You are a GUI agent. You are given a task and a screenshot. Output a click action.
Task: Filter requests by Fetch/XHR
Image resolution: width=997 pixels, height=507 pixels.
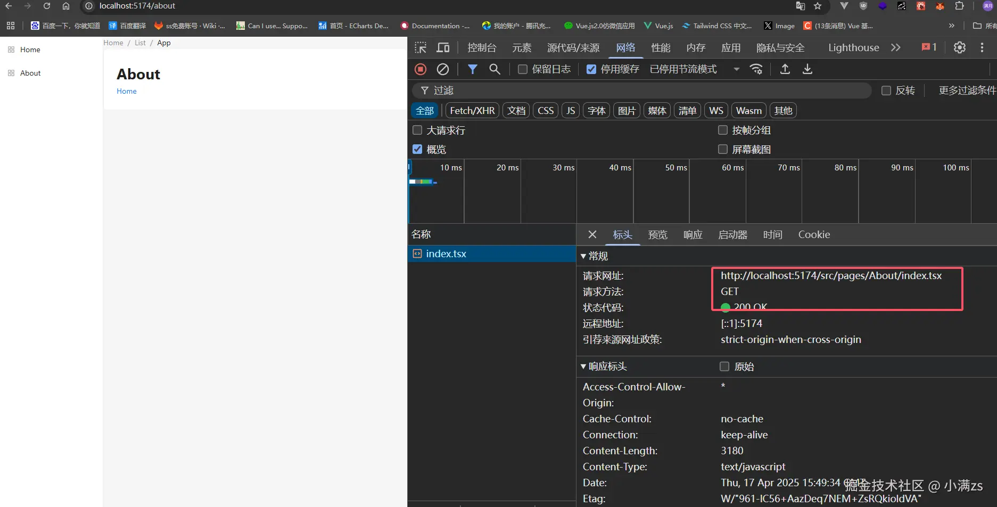[x=472, y=110]
